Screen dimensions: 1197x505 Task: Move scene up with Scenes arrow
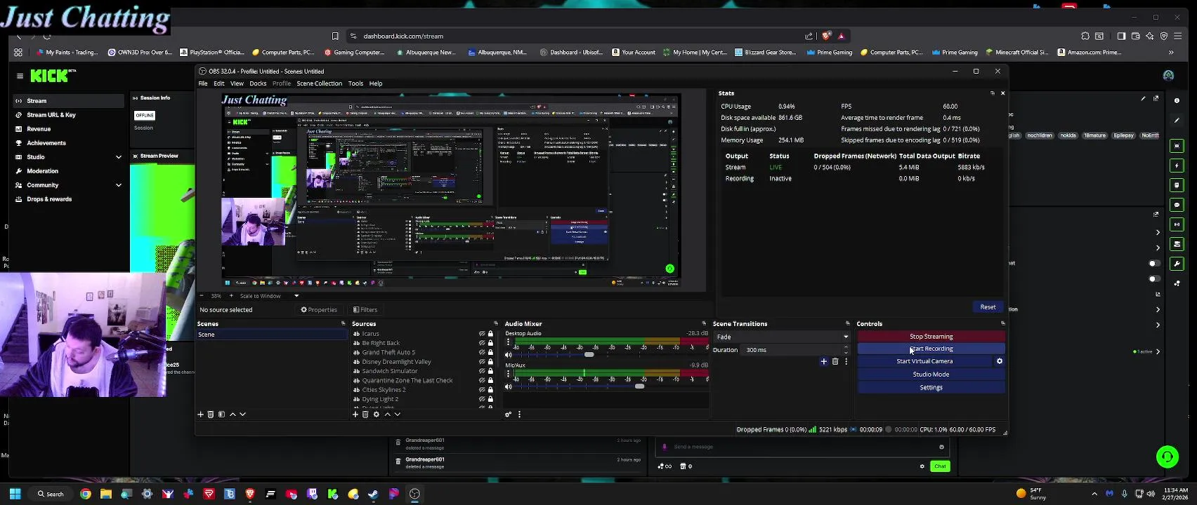pyautogui.click(x=233, y=415)
